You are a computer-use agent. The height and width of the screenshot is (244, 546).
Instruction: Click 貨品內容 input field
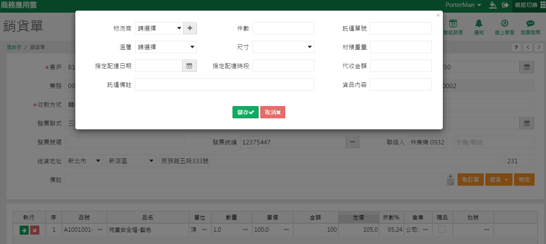(401, 84)
